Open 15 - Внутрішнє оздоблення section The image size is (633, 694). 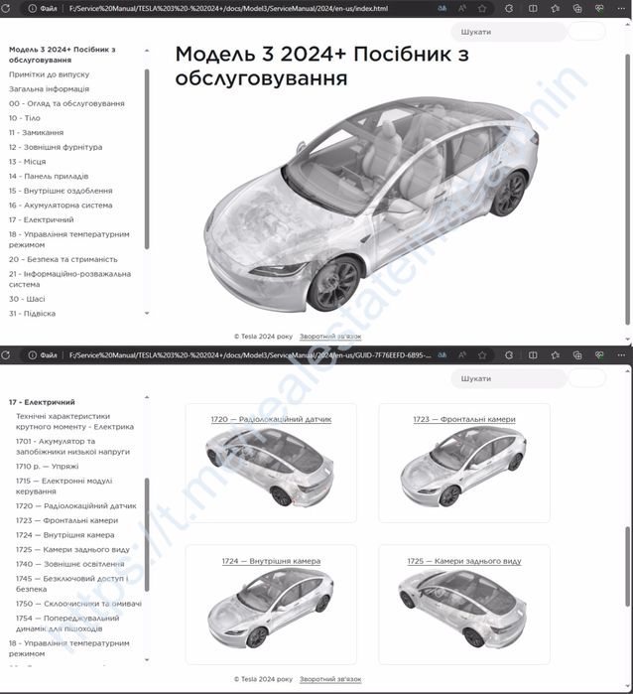[61, 191]
